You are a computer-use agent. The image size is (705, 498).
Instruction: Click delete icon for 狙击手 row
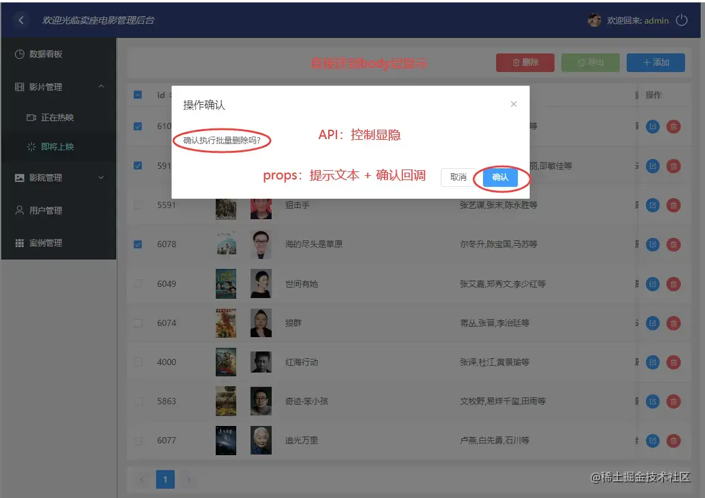(673, 205)
